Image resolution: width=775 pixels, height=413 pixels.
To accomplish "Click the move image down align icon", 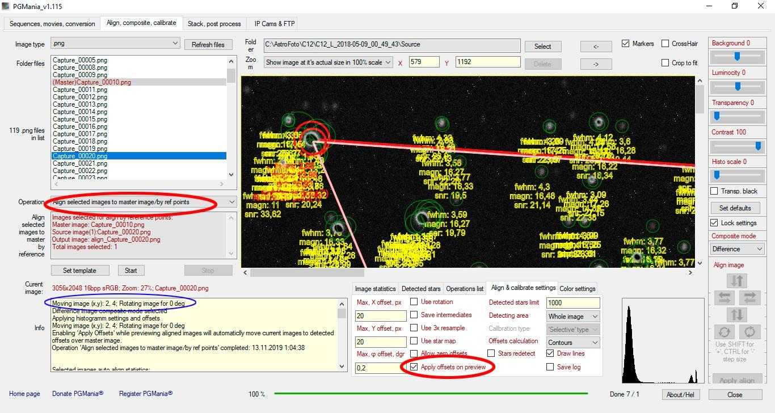I will click(737, 314).
